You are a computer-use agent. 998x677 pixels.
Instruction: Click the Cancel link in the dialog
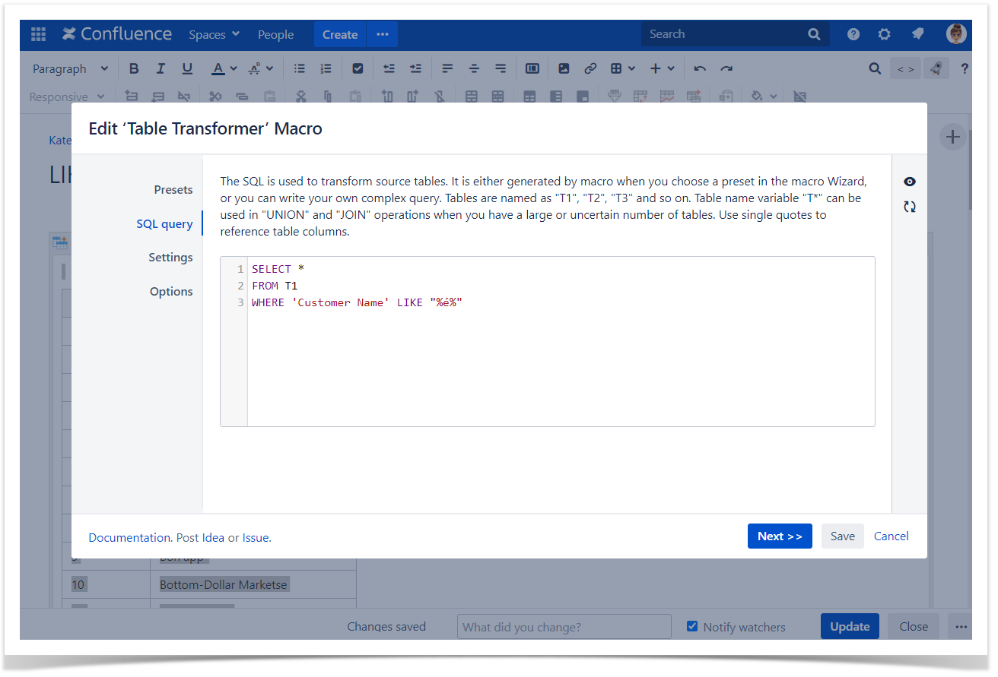click(891, 536)
